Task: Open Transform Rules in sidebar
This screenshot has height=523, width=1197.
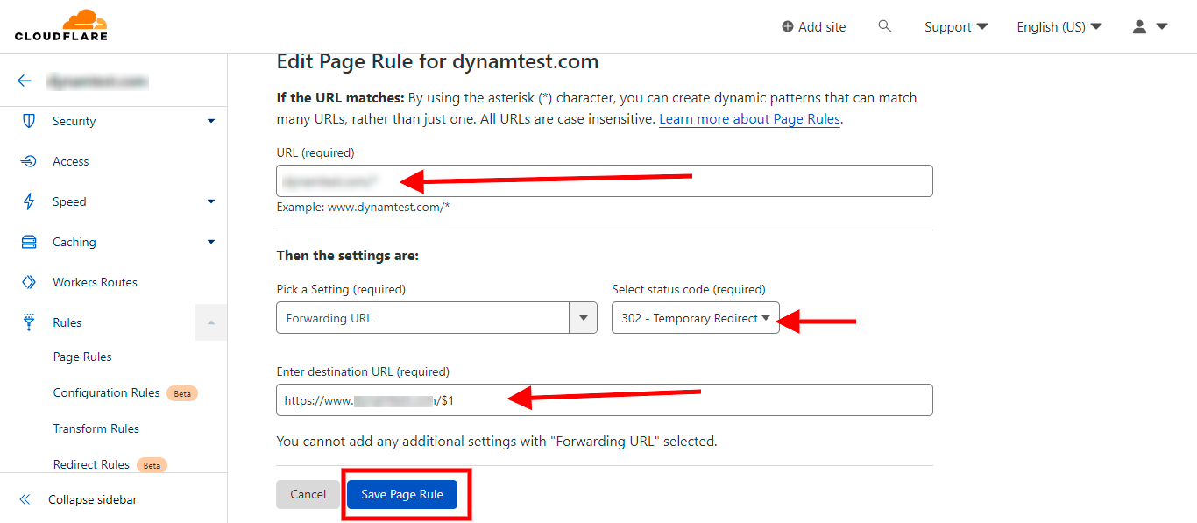Action: coord(96,428)
